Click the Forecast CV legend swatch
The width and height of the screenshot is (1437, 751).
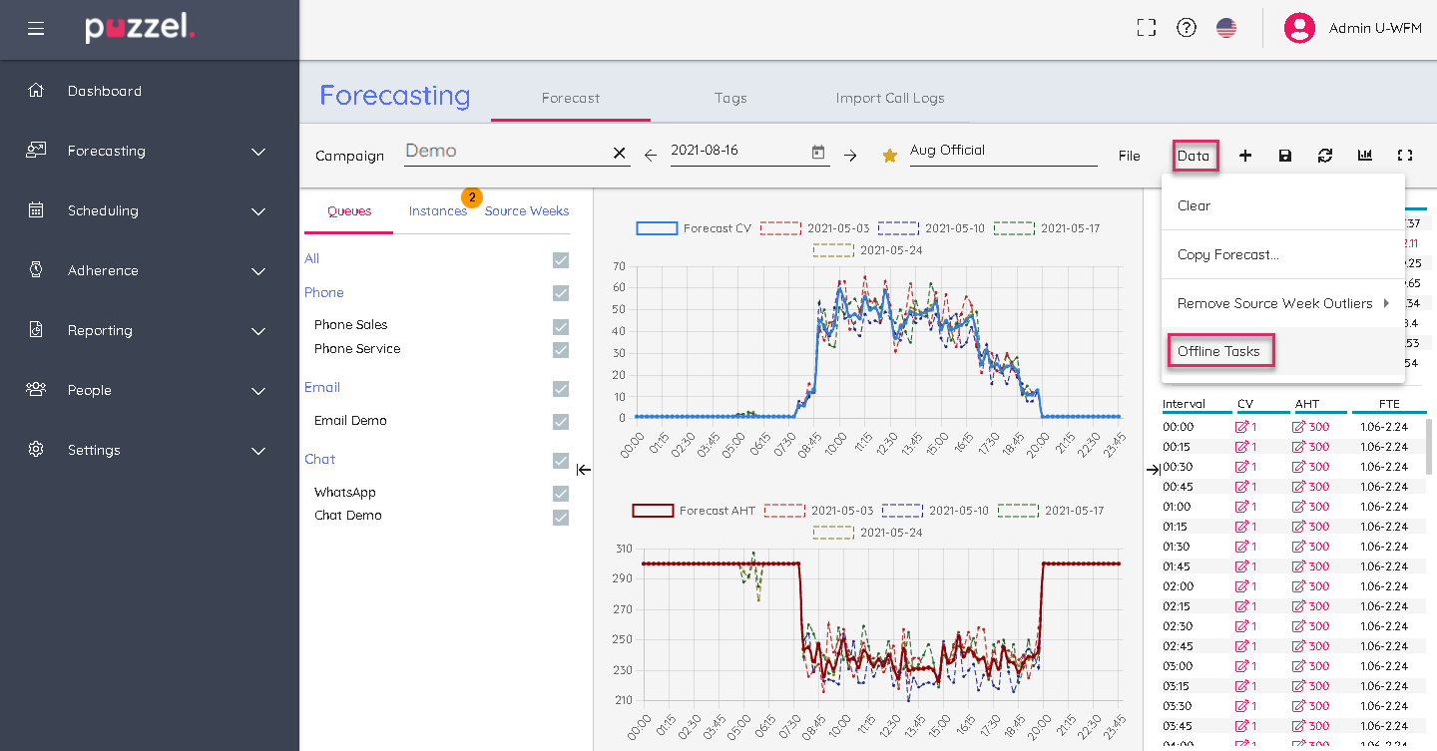coord(657,228)
